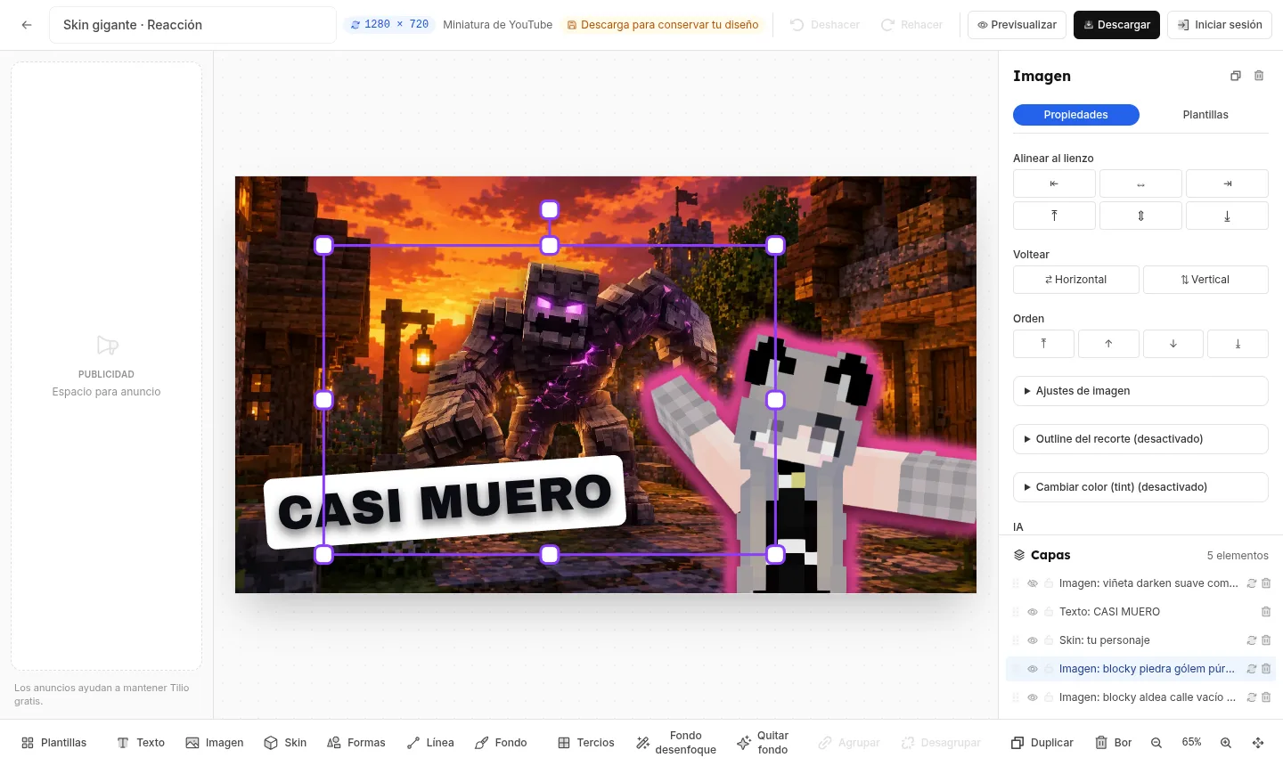The width and height of the screenshot is (1283, 766).
Task: Add Imagen from bottom toolbar
Action: [215, 743]
